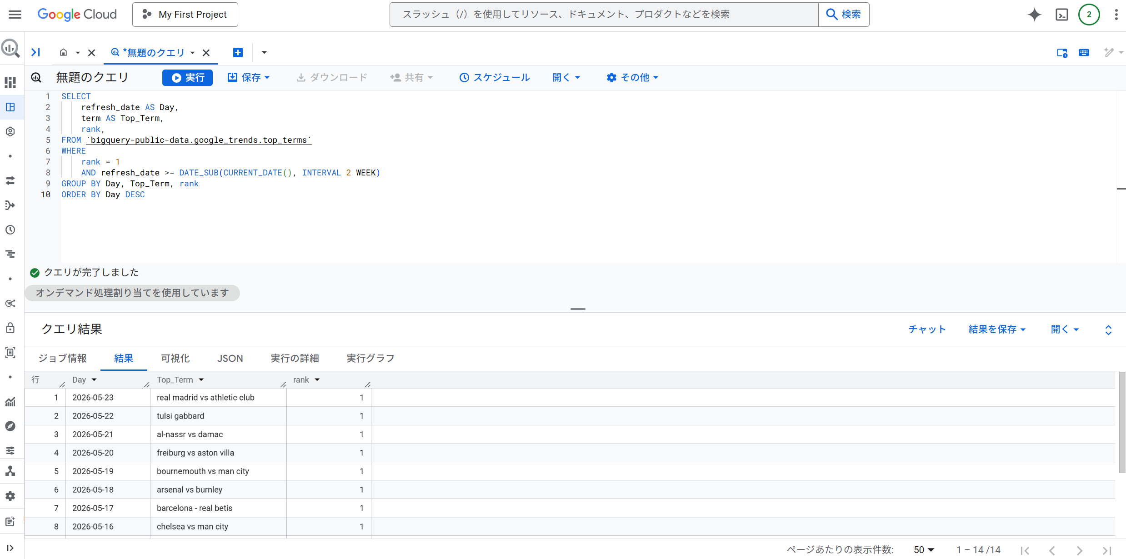Focus the resource search input field
Viewport: 1126px width, 559px height.
coord(604,15)
